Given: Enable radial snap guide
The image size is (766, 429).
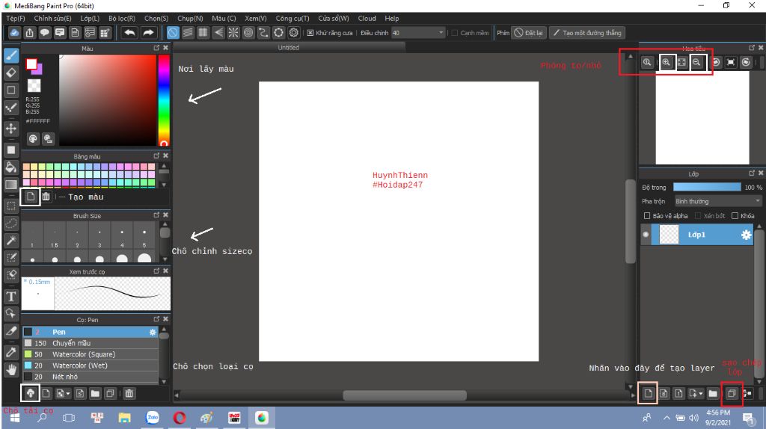Looking at the screenshot, I should (233, 33).
